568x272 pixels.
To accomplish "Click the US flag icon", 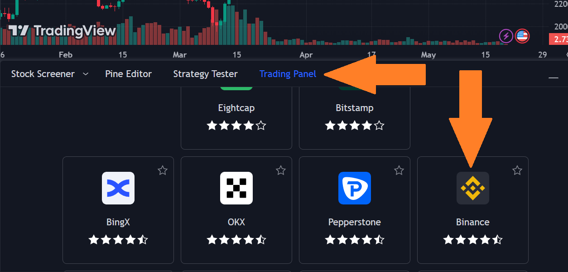I will tap(522, 36).
